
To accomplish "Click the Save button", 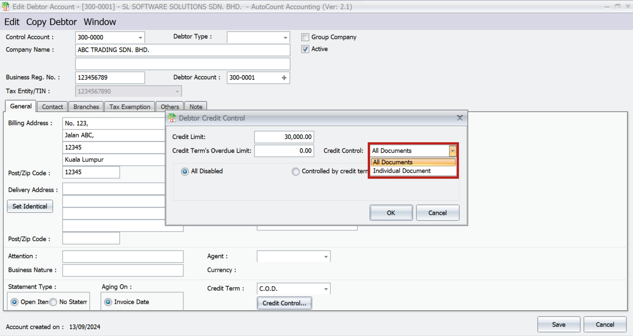I will point(559,325).
